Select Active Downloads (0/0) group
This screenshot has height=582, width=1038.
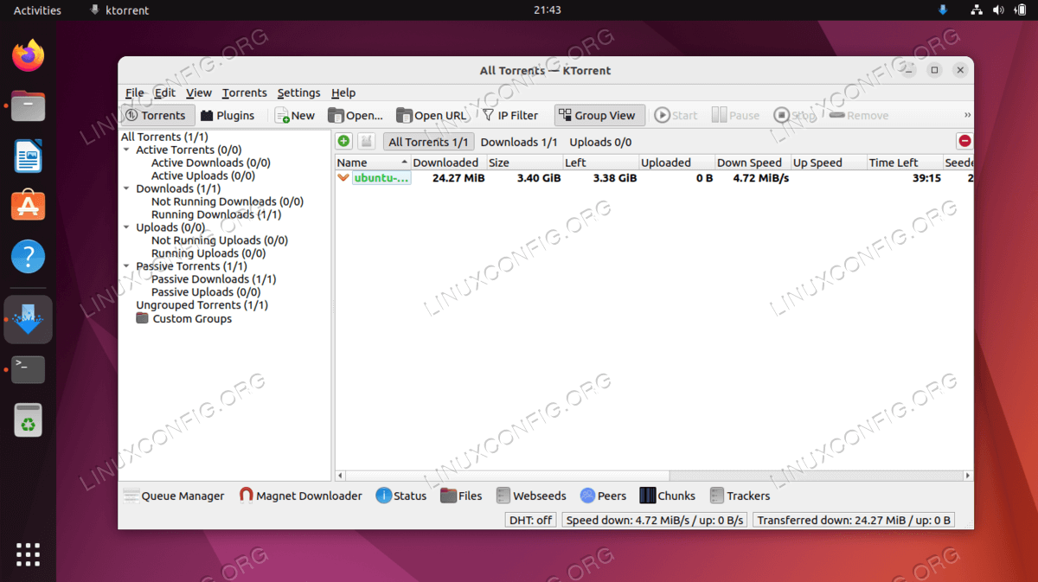tap(210, 163)
